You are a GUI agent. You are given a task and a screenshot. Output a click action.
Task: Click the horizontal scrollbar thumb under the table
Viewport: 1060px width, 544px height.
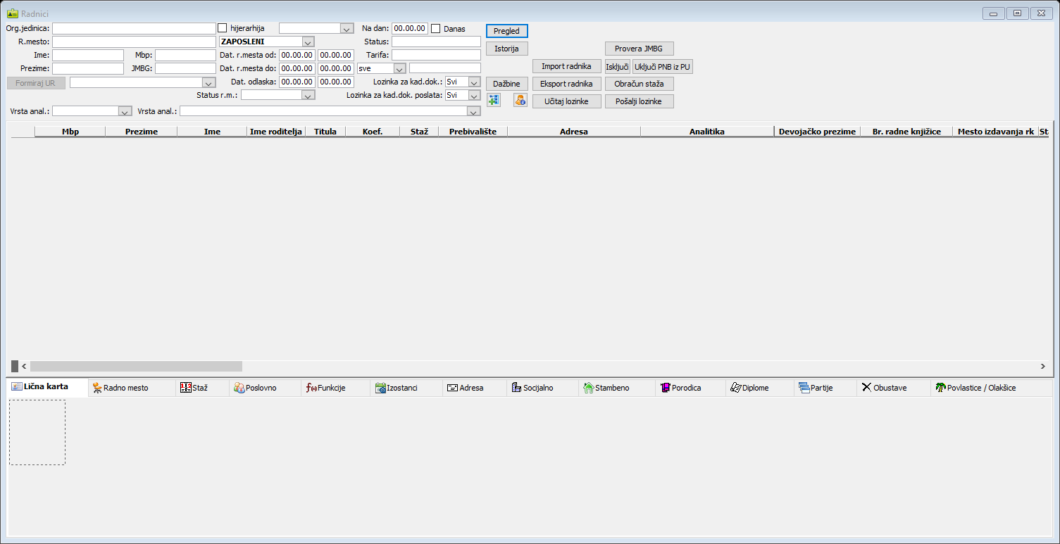pyautogui.click(x=136, y=366)
